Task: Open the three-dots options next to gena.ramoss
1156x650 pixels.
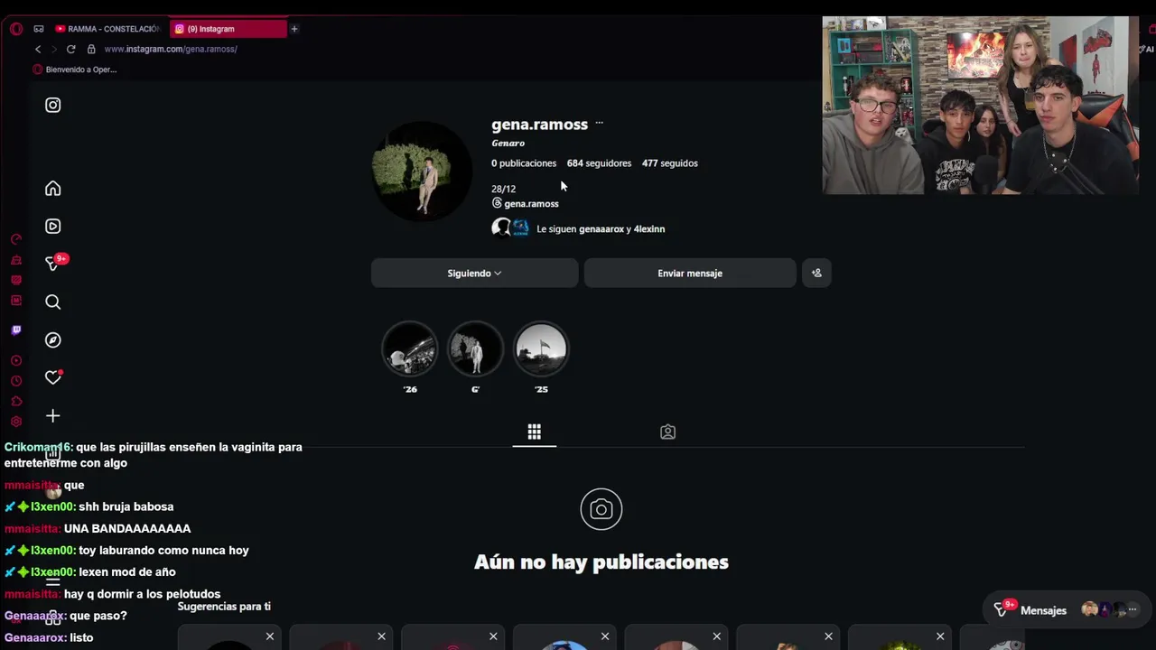Action: click(599, 124)
